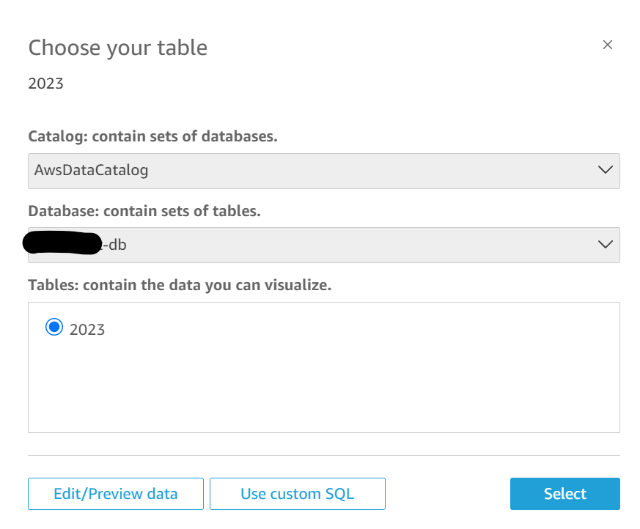Click the Tables: contain the data label

180,285
